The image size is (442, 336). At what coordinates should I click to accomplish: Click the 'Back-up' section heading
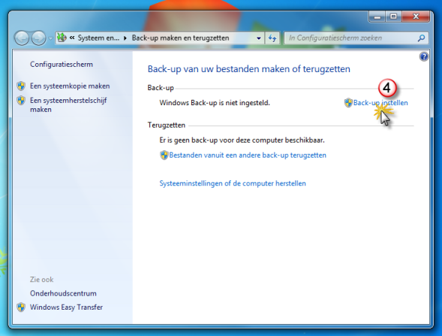click(x=161, y=88)
